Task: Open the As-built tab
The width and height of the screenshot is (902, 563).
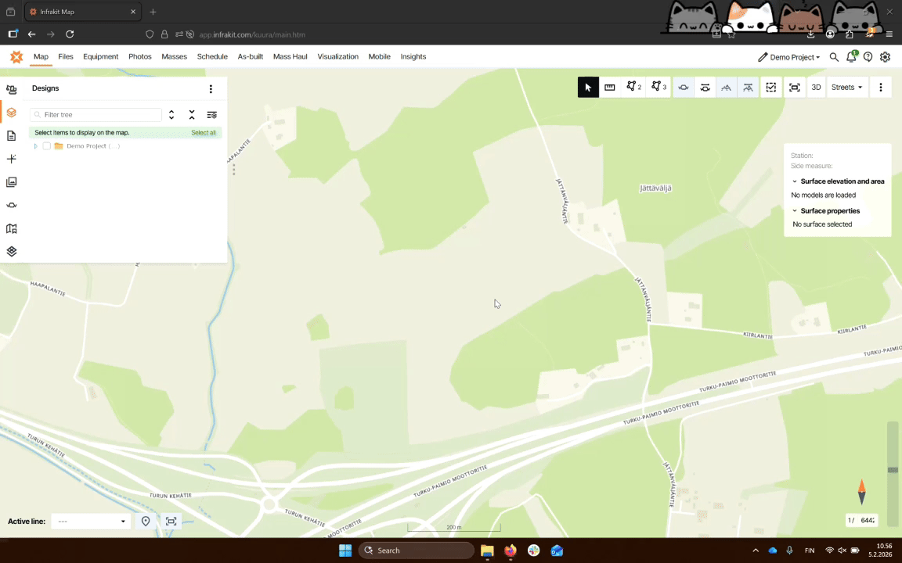Action: (251, 57)
